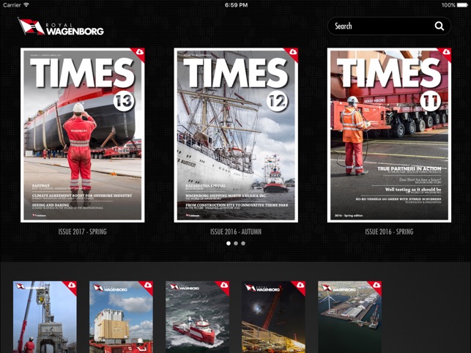471x353 pixels.
Task: Download the crane brochure via cloud icon
Action: [72, 285]
